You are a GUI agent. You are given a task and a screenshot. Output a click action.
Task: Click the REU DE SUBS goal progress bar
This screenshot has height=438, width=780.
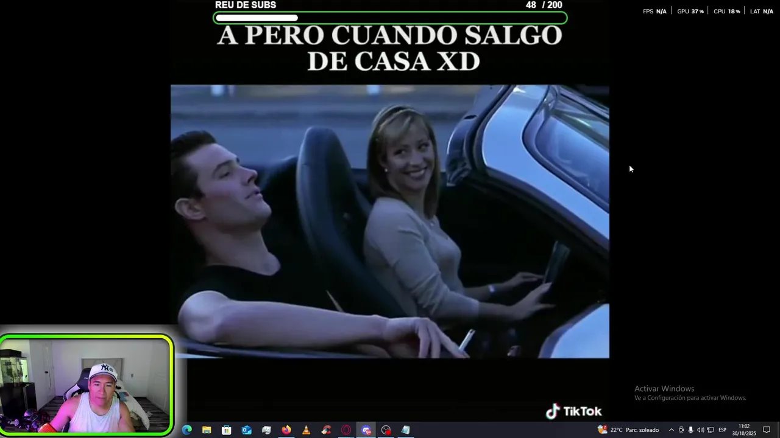point(390,18)
